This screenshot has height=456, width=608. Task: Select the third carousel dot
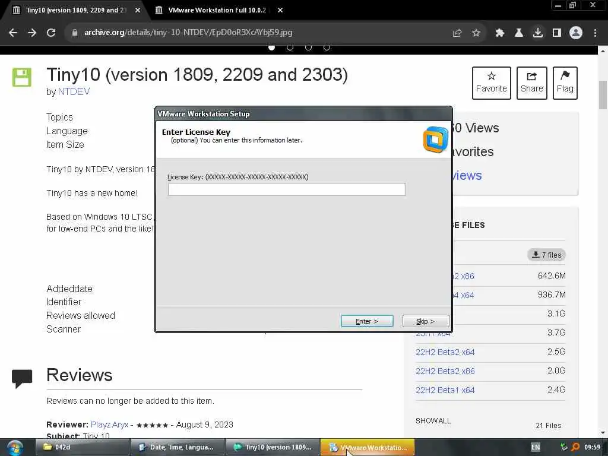pyautogui.click(x=308, y=47)
